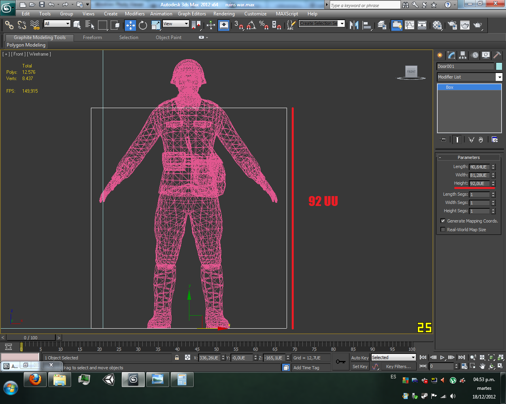Click the Bind to Space Warp tool

pyautogui.click(x=35, y=25)
